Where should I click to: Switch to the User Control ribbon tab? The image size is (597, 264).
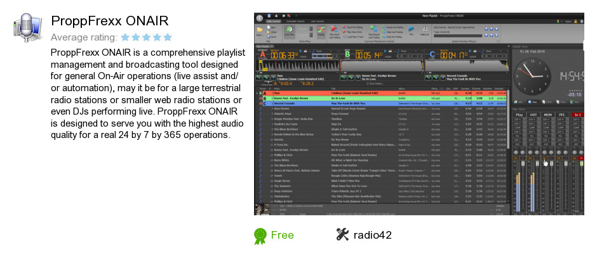pos(317,22)
